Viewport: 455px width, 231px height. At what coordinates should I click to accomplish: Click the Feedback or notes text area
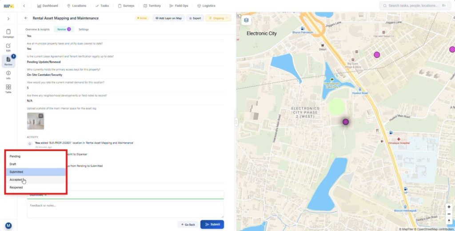pyautogui.click(x=125, y=209)
